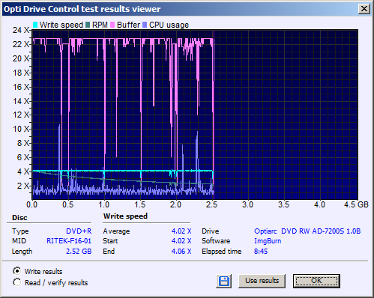
Task: Click the Opti Drive Control title bar text
Action: click(82, 9)
